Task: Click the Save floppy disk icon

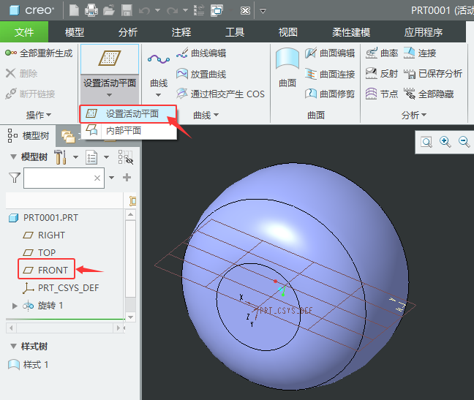Action: tap(127, 10)
